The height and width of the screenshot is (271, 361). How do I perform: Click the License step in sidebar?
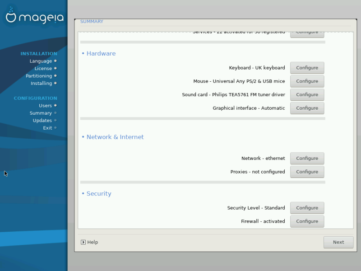[x=43, y=69]
